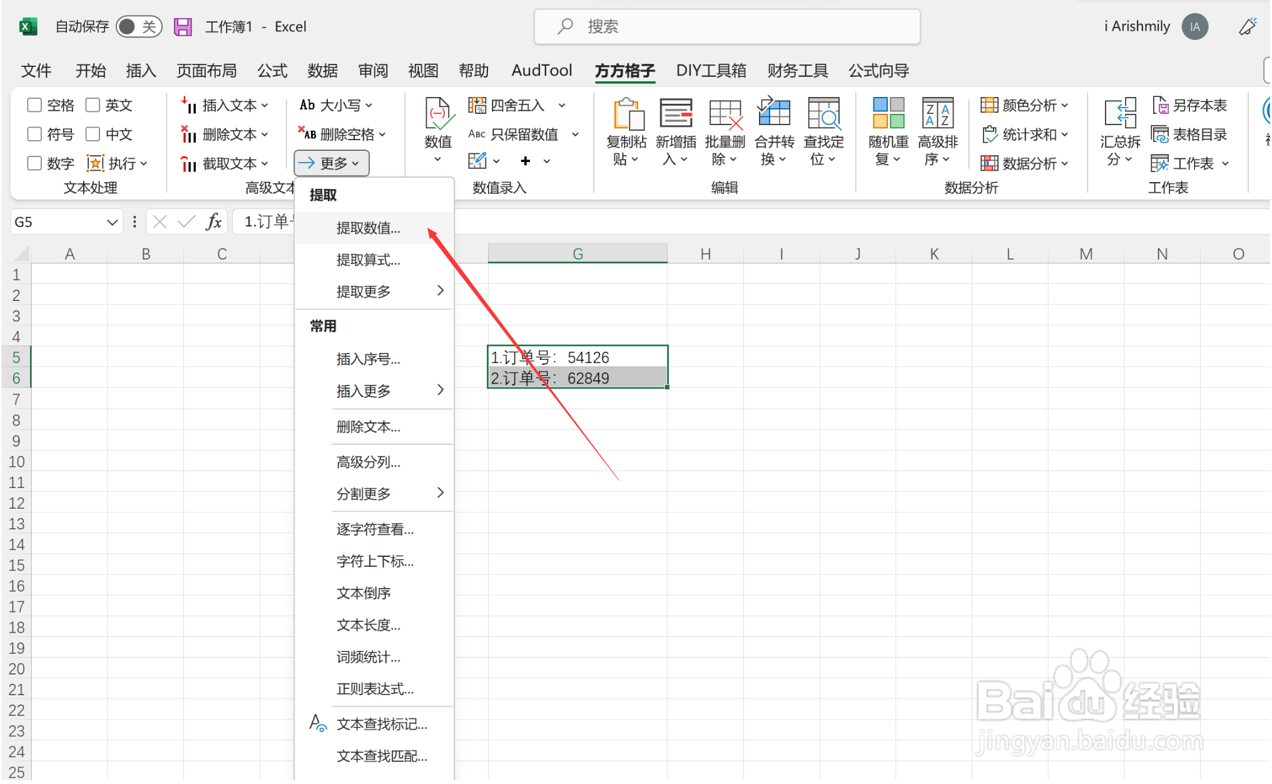Open the 财务工具 tab
Viewport: 1272px width, 784px height.
tap(797, 70)
